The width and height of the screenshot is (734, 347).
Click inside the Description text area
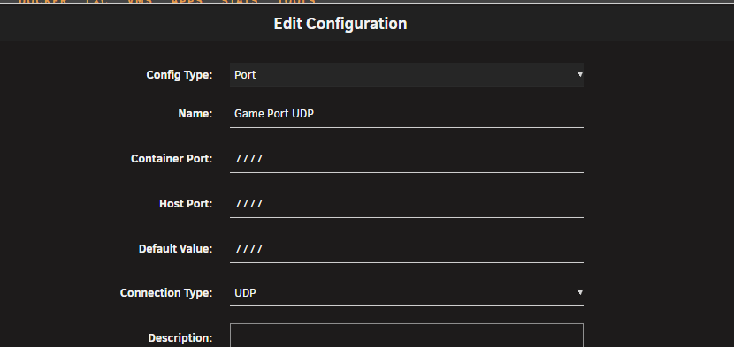(x=406, y=336)
